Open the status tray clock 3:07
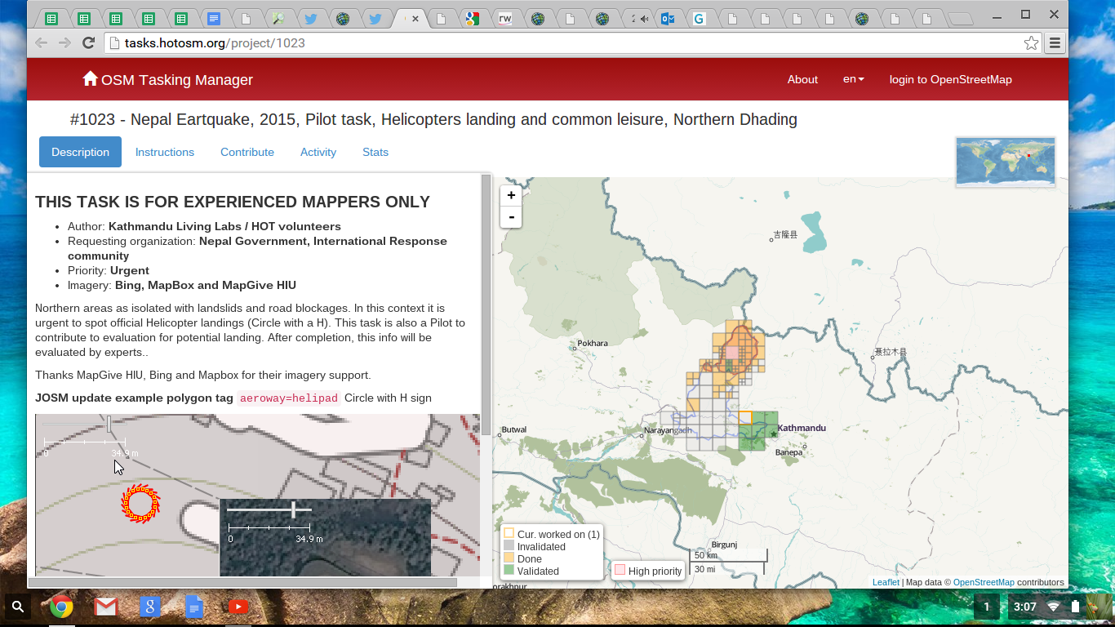Viewport: 1115px width, 627px height. (1024, 607)
